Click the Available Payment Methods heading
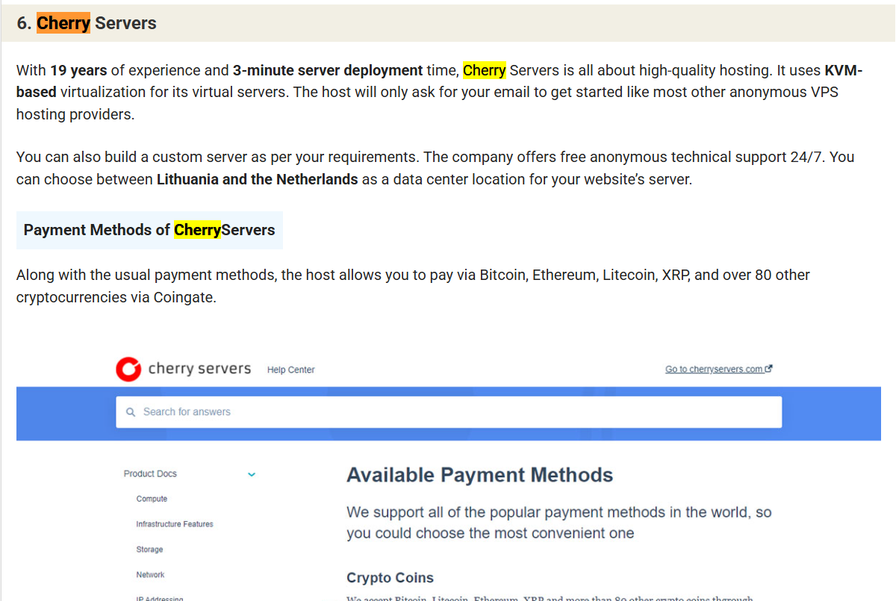896x601 pixels. [479, 476]
